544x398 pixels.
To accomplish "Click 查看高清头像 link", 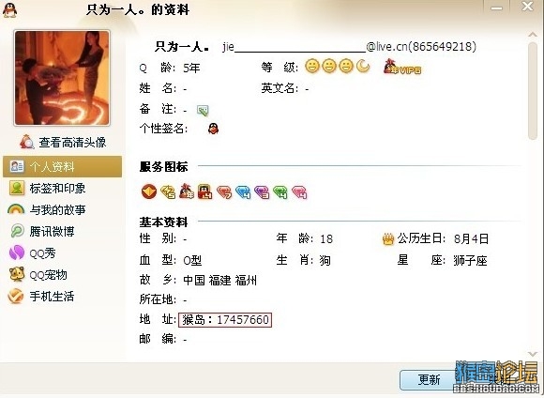I will (63, 142).
